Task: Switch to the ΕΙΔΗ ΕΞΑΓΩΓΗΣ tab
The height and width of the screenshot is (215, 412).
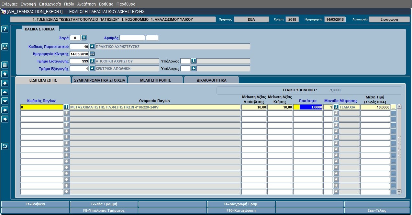Action: coord(42,80)
